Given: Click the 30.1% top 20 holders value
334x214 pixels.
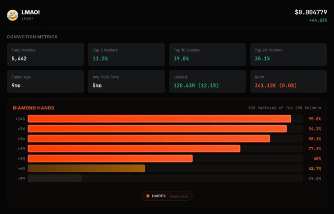Looking at the screenshot, I should coord(262,59).
